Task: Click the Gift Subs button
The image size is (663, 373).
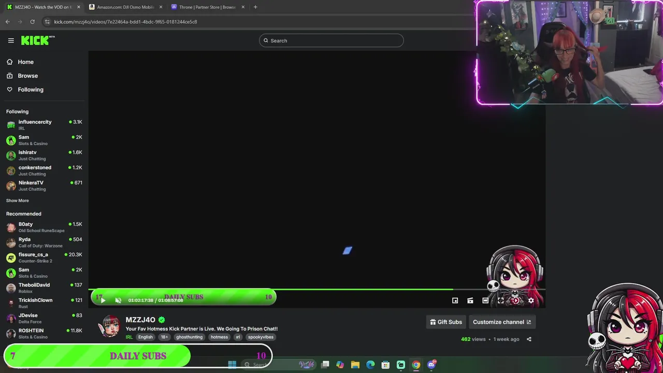Action: [x=446, y=322]
